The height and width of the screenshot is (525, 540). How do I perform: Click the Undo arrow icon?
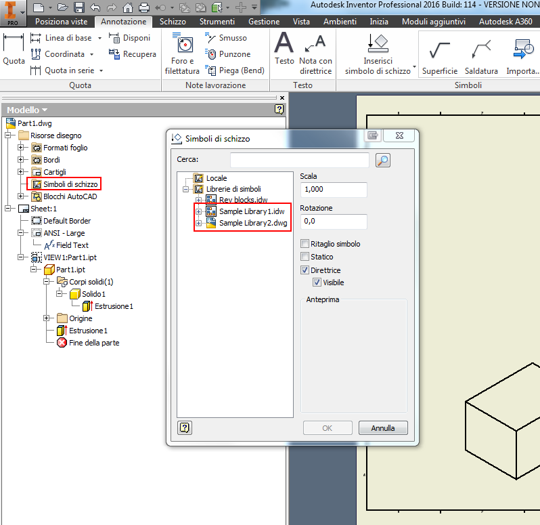95,7
